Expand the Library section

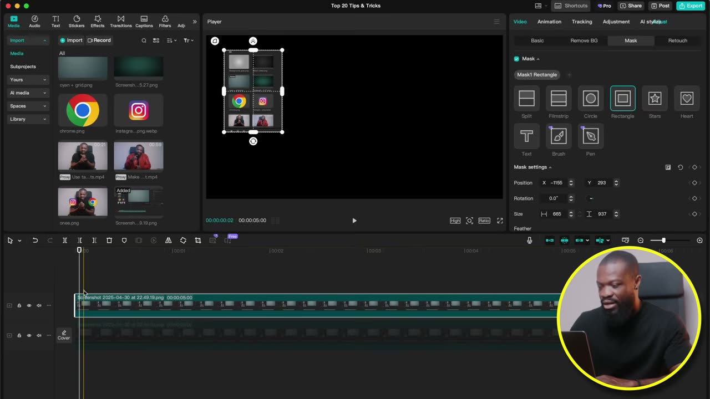[28, 119]
